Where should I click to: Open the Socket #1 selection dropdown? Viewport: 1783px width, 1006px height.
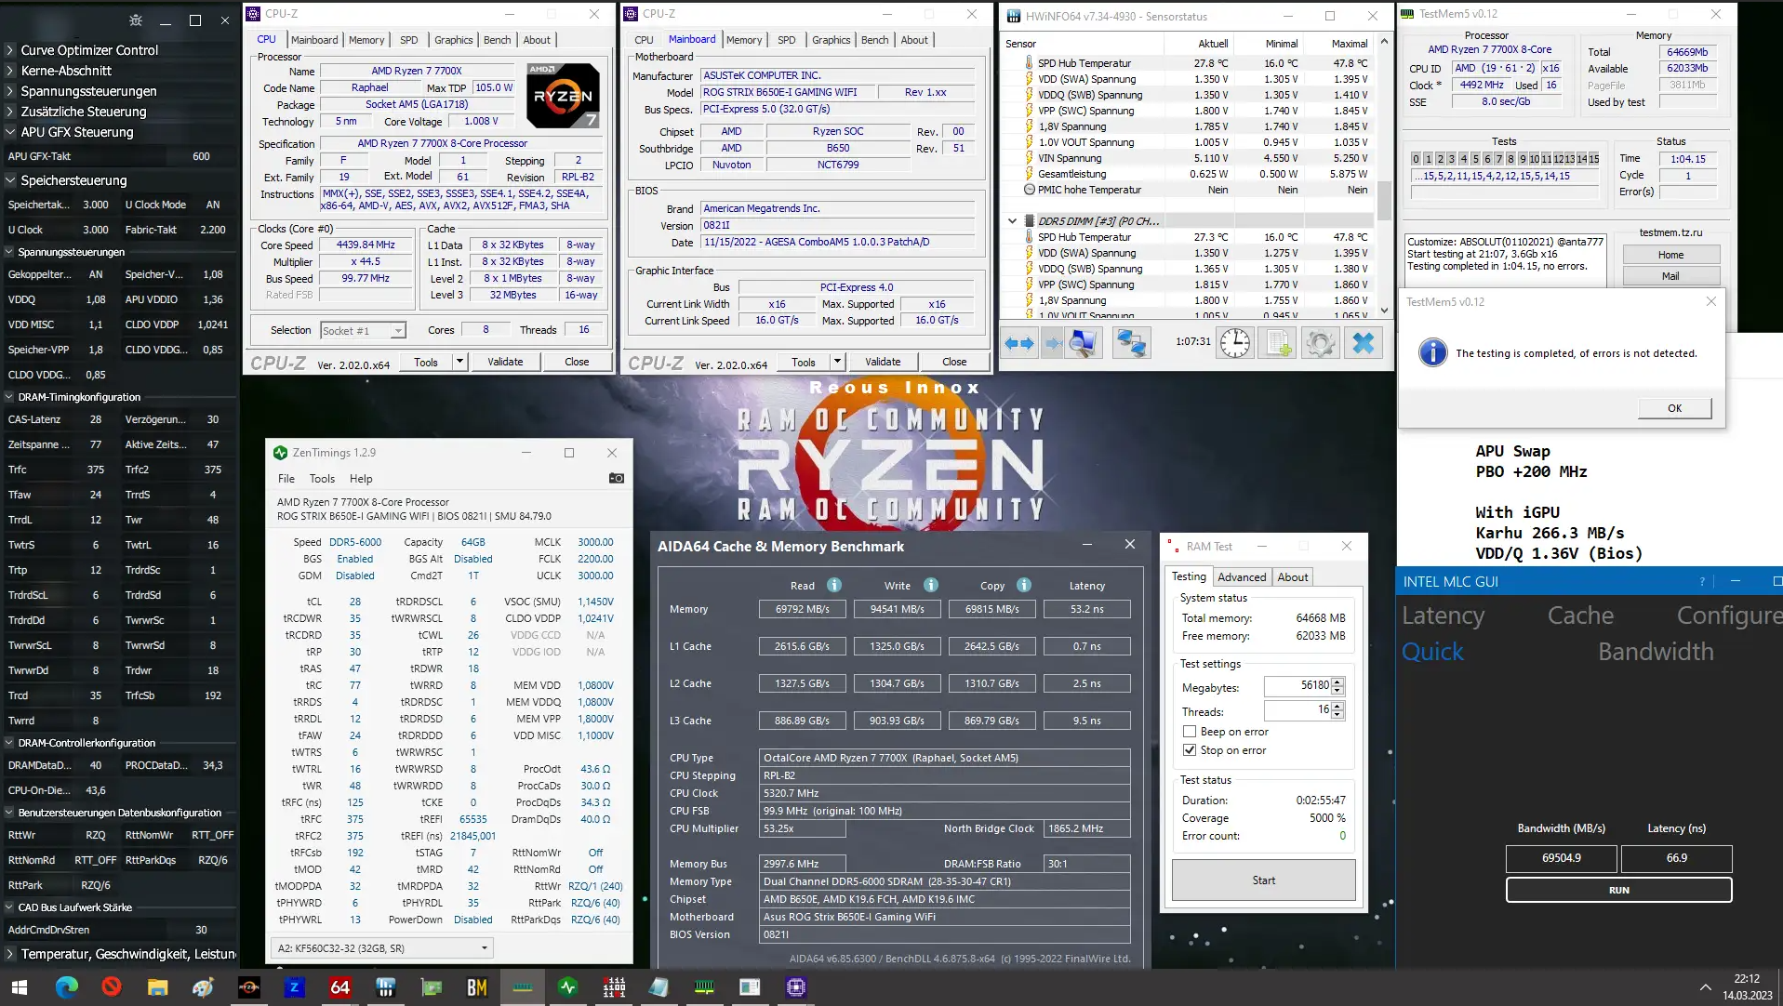(363, 330)
